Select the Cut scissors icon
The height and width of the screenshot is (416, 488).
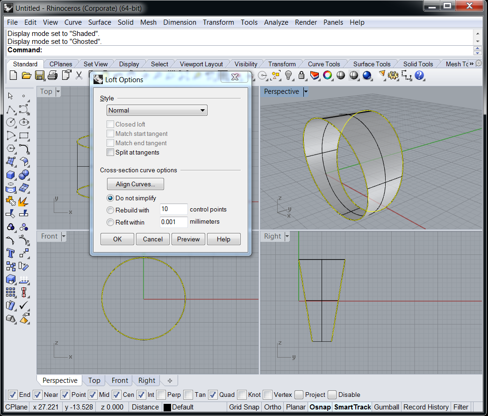[x=79, y=75]
